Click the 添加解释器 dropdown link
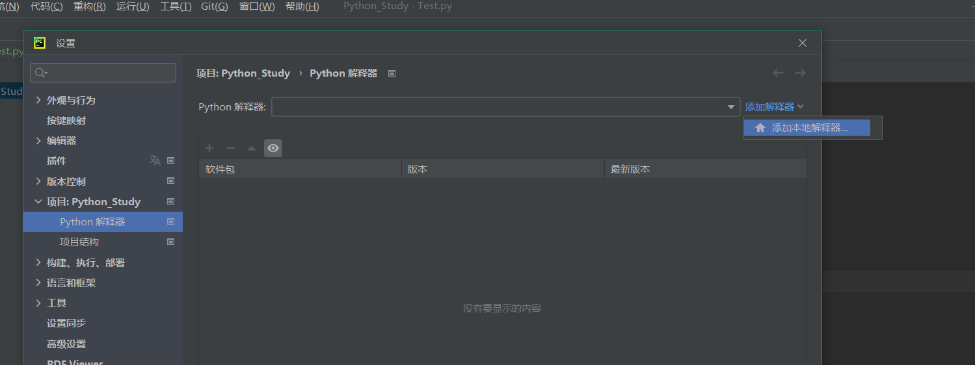 tap(775, 107)
